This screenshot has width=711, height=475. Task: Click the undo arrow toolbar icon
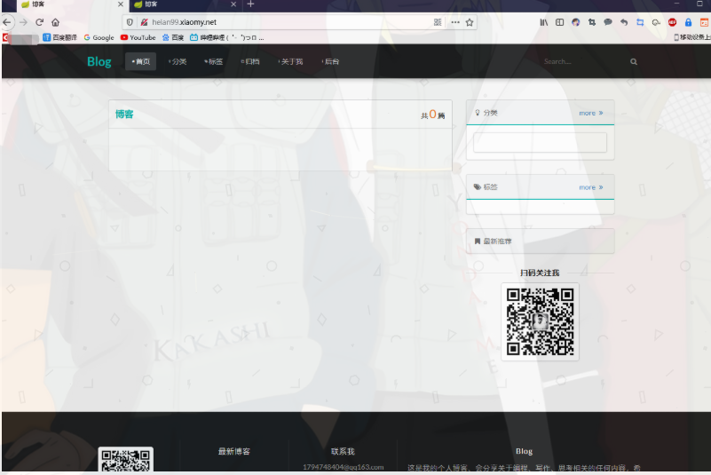click(x=624, y=22)
